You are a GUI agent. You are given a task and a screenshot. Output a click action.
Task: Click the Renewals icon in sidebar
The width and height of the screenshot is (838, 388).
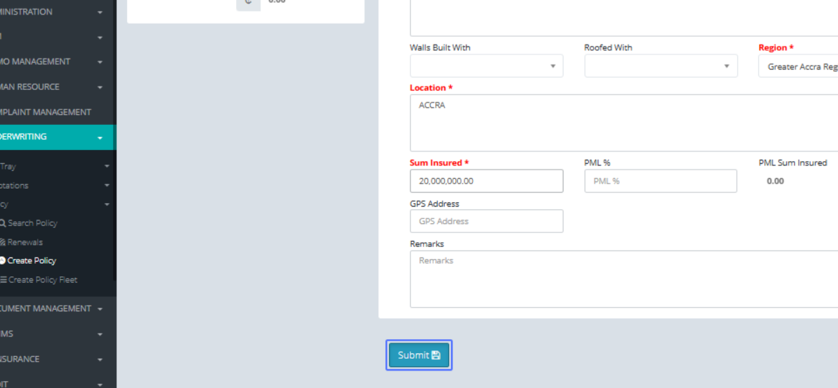pyautogui.click(x=3, y=242)
